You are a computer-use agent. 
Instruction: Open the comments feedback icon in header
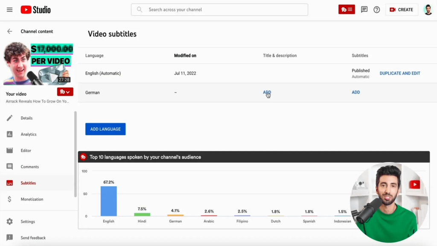pos(364,9)
